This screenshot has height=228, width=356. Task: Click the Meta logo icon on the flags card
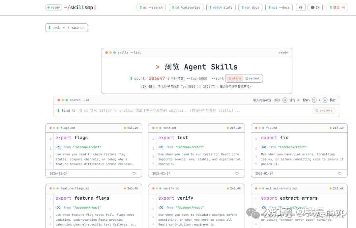[59, 147]
